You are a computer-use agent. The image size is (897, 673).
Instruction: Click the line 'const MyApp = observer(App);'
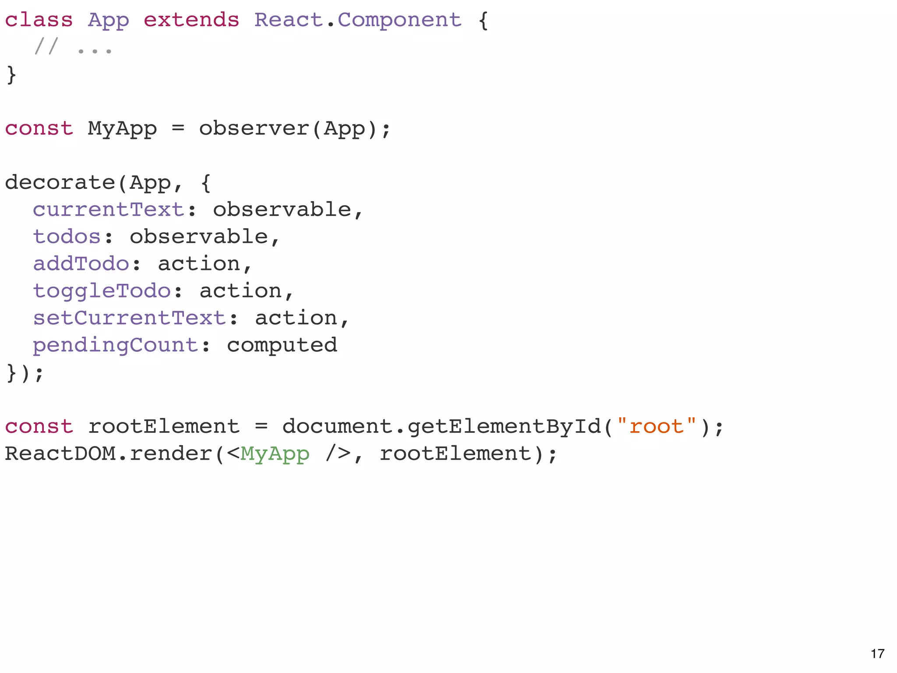(198, 129)
